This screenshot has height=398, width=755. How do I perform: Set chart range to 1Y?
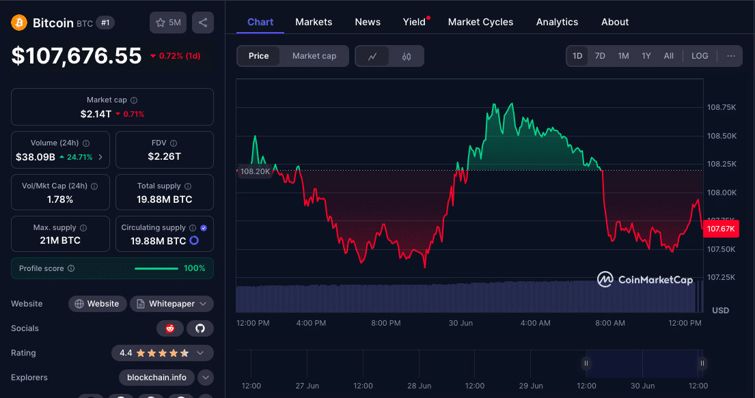(x=646, y=56)
